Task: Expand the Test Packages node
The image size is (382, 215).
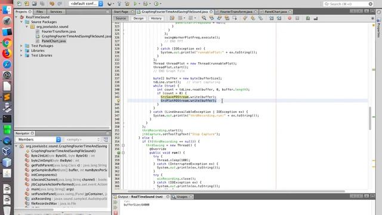Action: click(x=21, y=46)
